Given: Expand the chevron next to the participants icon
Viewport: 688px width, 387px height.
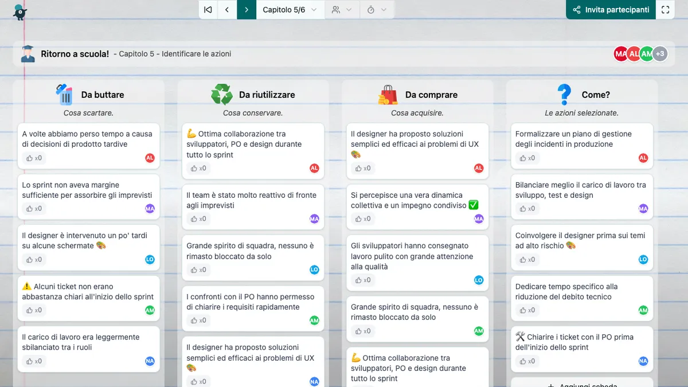Looking at the screenshot, I should [349, 10].
